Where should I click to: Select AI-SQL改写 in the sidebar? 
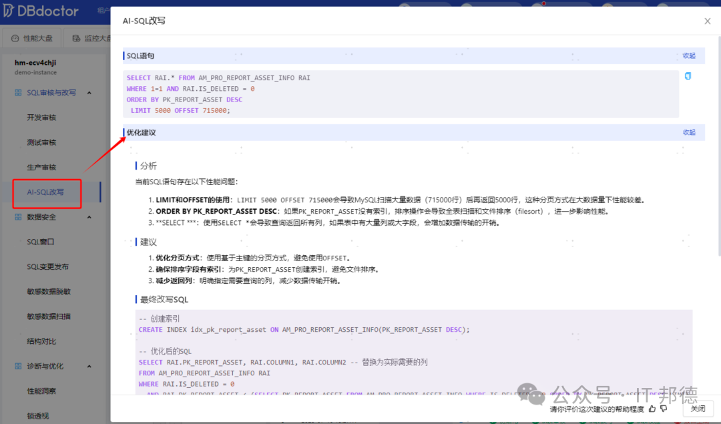tap(45, 192)
